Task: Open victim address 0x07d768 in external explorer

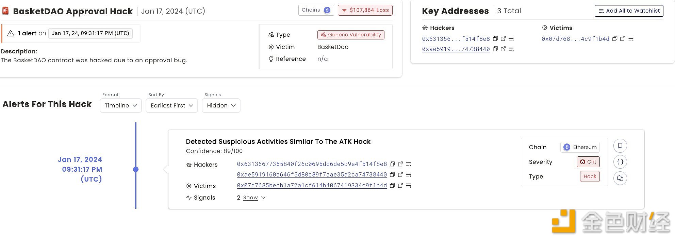Action: pos(623,39)
